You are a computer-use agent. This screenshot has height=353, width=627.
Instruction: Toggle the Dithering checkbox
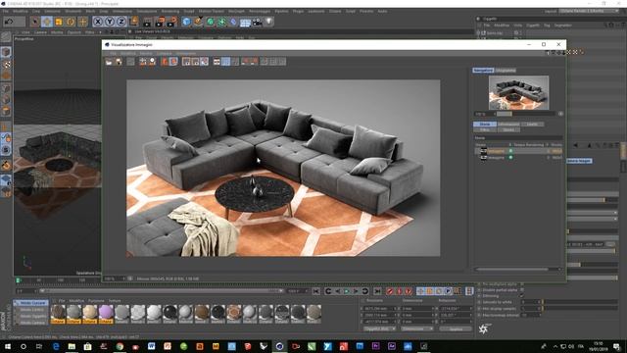click(522, 296)
